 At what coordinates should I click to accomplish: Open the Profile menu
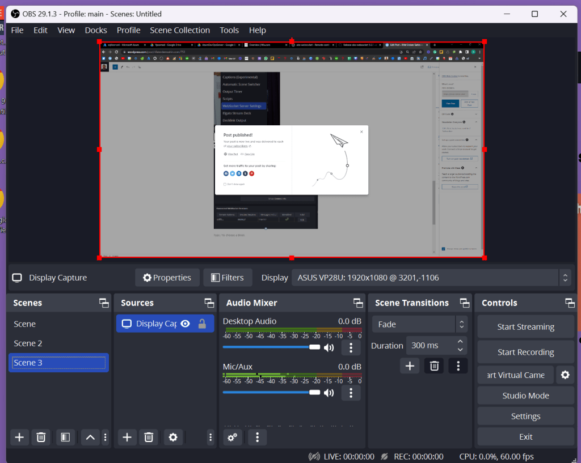(129, 31)
